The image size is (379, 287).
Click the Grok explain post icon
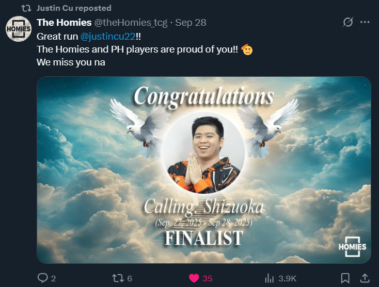[x=348, y=22]
